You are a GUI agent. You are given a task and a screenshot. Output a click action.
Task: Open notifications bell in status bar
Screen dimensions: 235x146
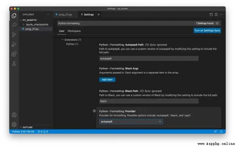(221, 131)
